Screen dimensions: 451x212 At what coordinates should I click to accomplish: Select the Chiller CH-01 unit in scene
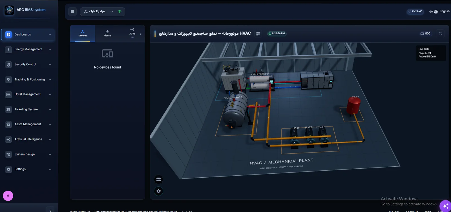(x=260, y=83)
